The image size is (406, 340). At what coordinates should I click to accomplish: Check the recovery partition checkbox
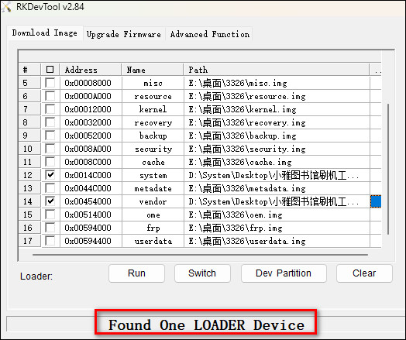click(50, 122)
